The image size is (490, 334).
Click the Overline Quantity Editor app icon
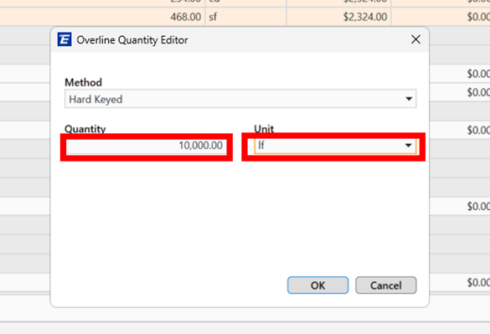pos(64,39)
